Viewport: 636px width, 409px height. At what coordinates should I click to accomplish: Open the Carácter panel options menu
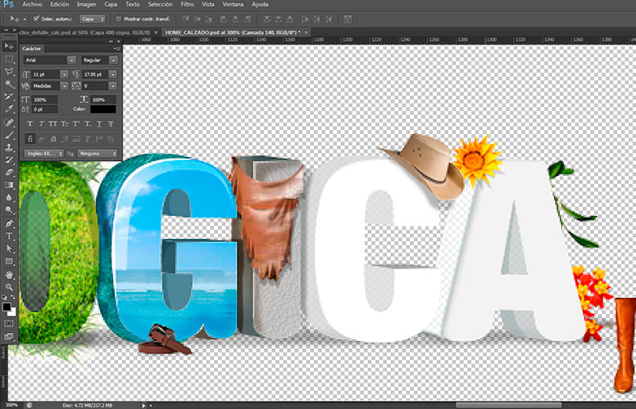(115, 48)
